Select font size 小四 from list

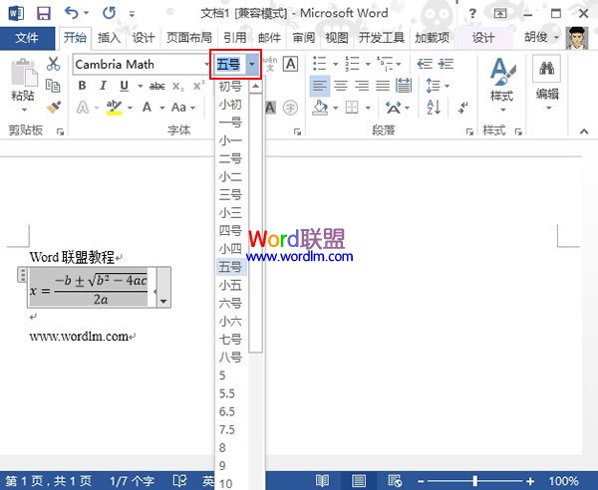231,249
